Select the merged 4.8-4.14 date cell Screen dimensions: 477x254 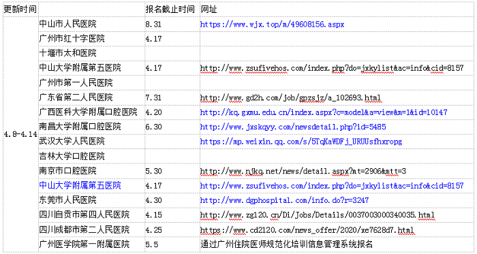[20, 134]
